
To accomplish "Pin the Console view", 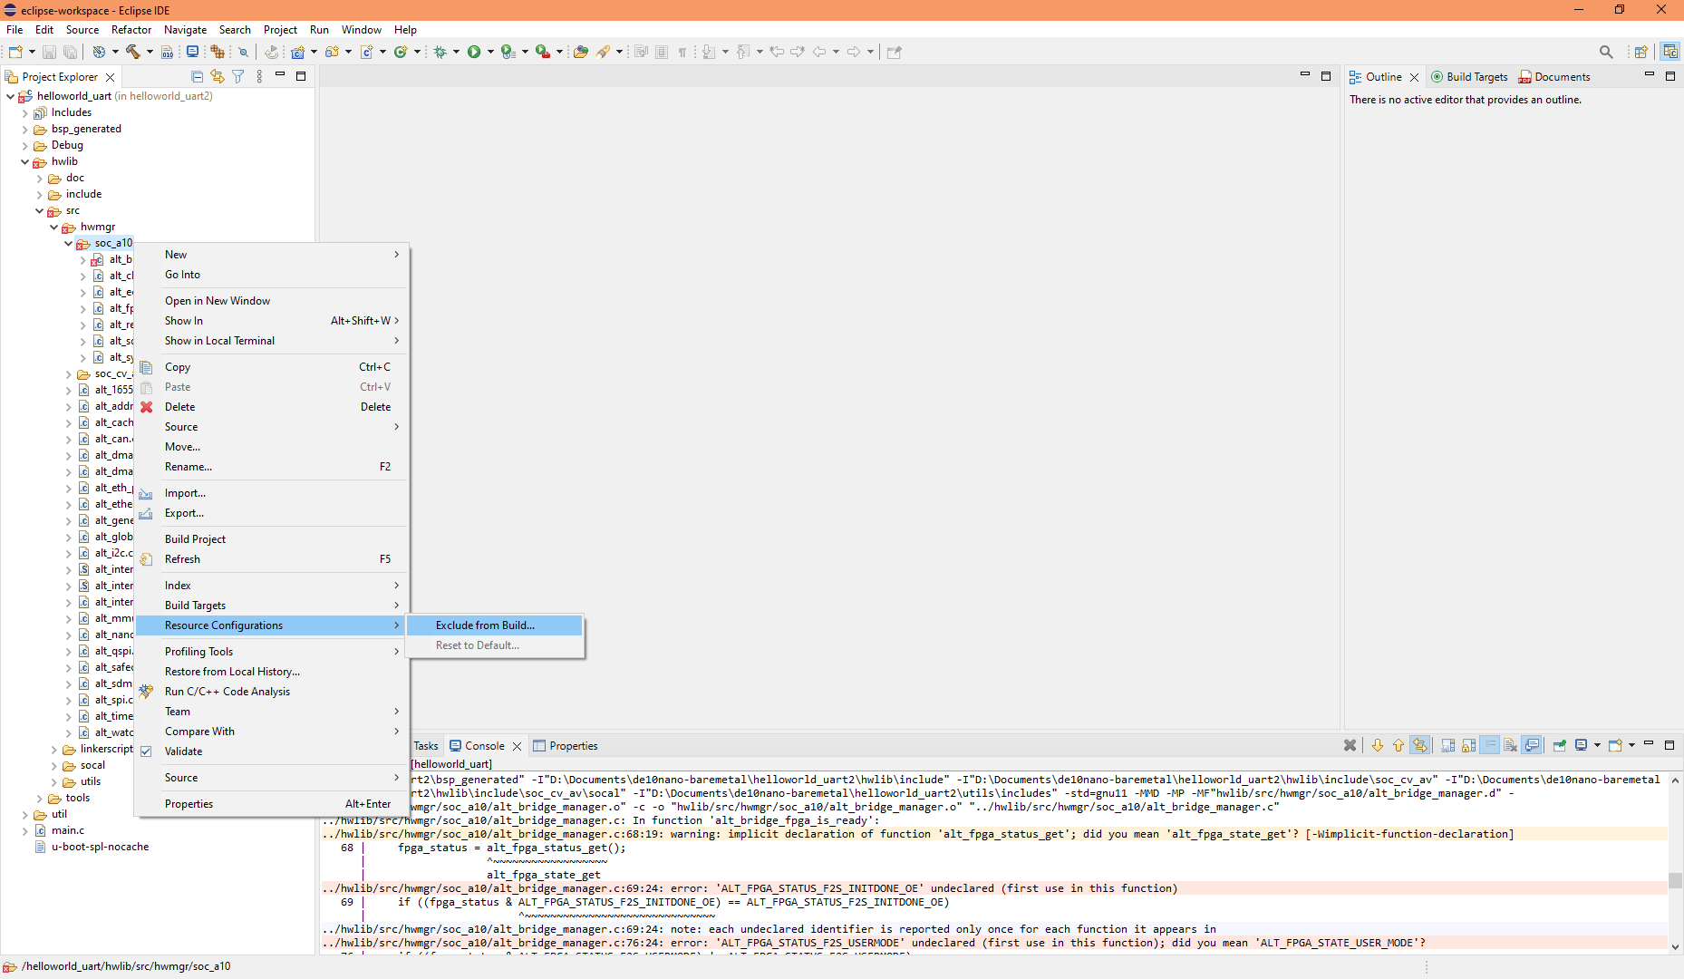I will [x=1561, y=745].
